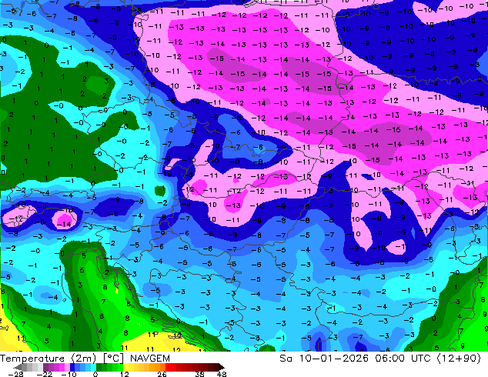488x377 pixels.
Task: Click the '38' label on the color scale
Action: [200, 374]
